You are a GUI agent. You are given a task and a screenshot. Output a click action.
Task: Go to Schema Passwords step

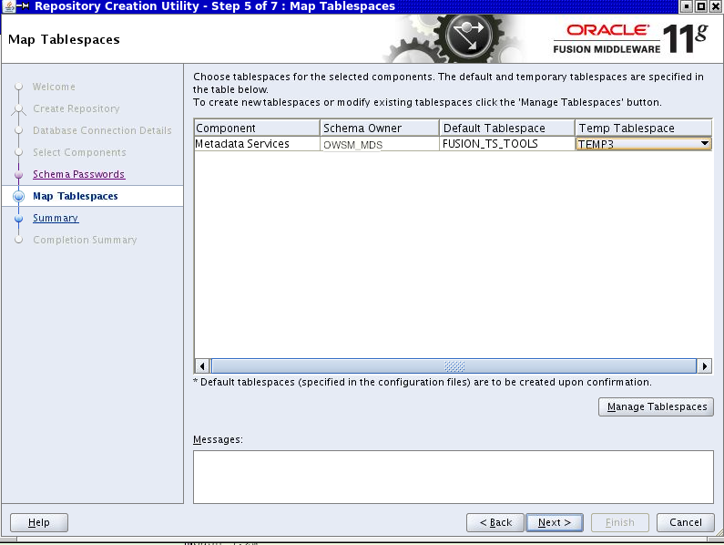pyautogui.click(x=79, y=174)
